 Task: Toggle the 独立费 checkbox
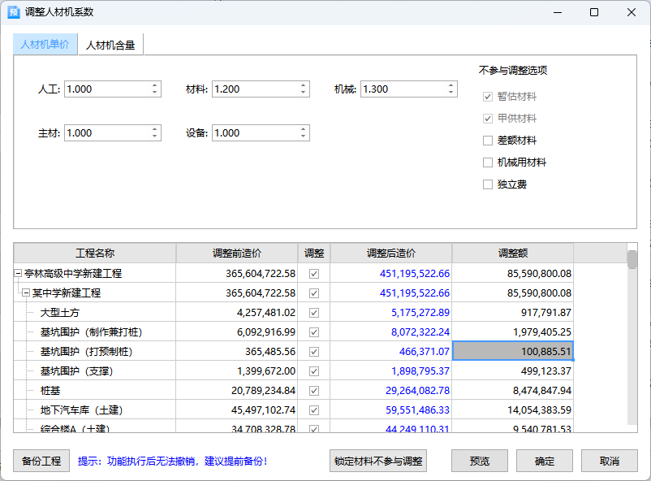[488, 184]
